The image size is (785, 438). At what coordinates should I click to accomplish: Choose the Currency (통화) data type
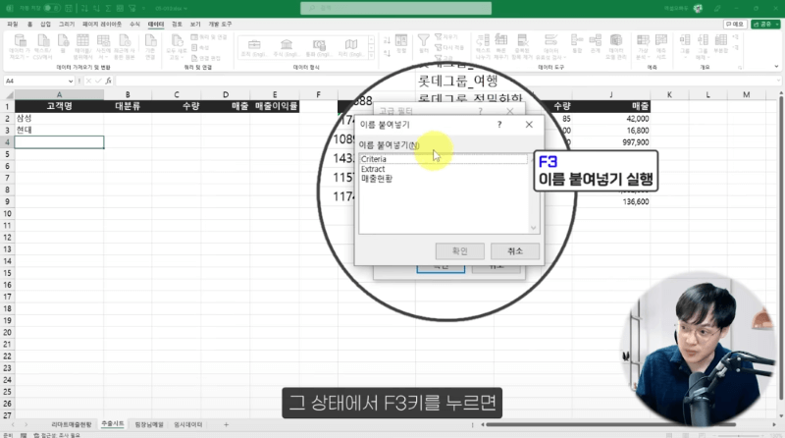318,47
